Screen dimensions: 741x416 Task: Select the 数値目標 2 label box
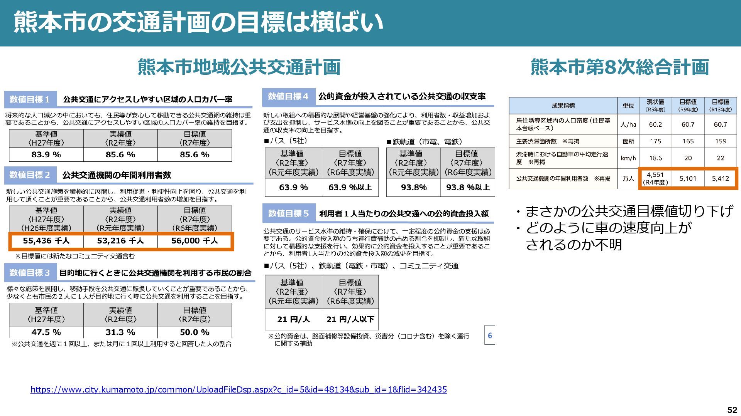(30, 175)
